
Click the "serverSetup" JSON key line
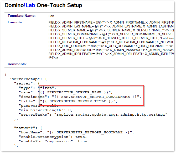[28, 79]
